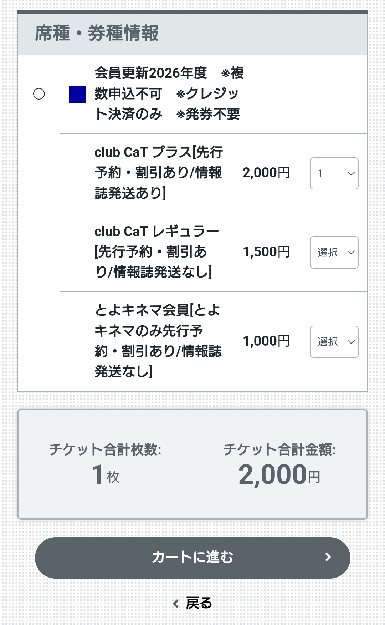Go back using the 戻る link
385x625 pixels.
(x=198, y=603)
